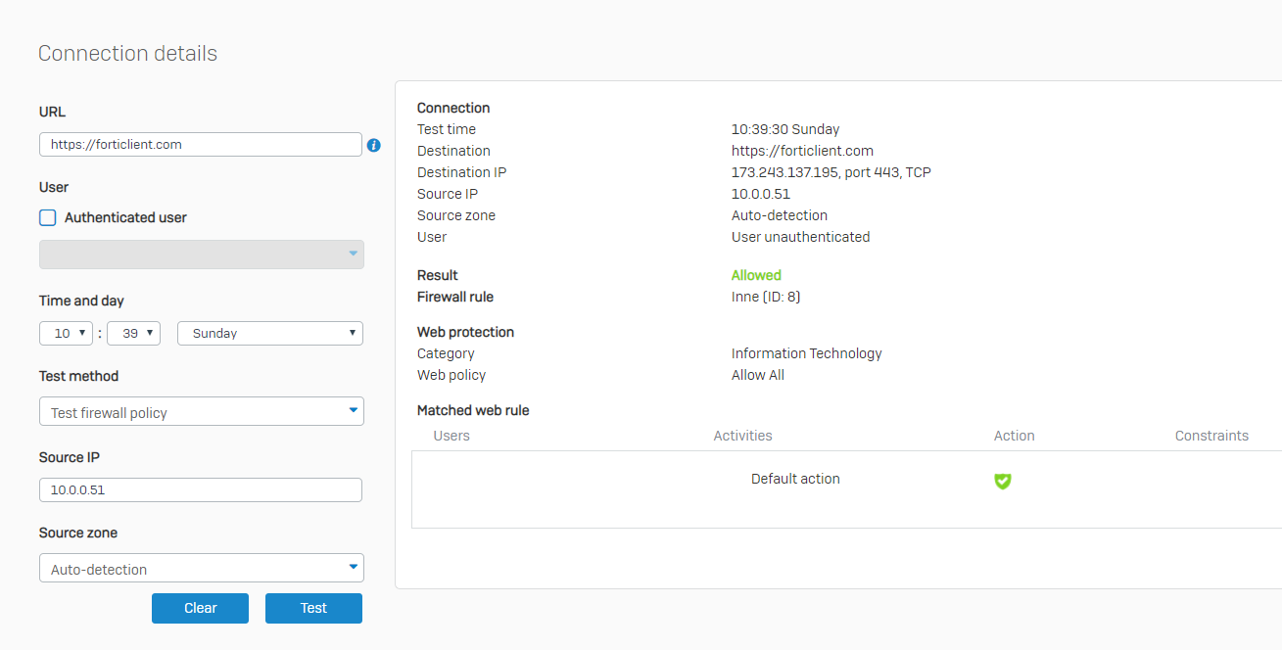1282x650 pixels.
Task: Click the green shield allow icon
Action: pyautogui.click(x=1002, y=481)
